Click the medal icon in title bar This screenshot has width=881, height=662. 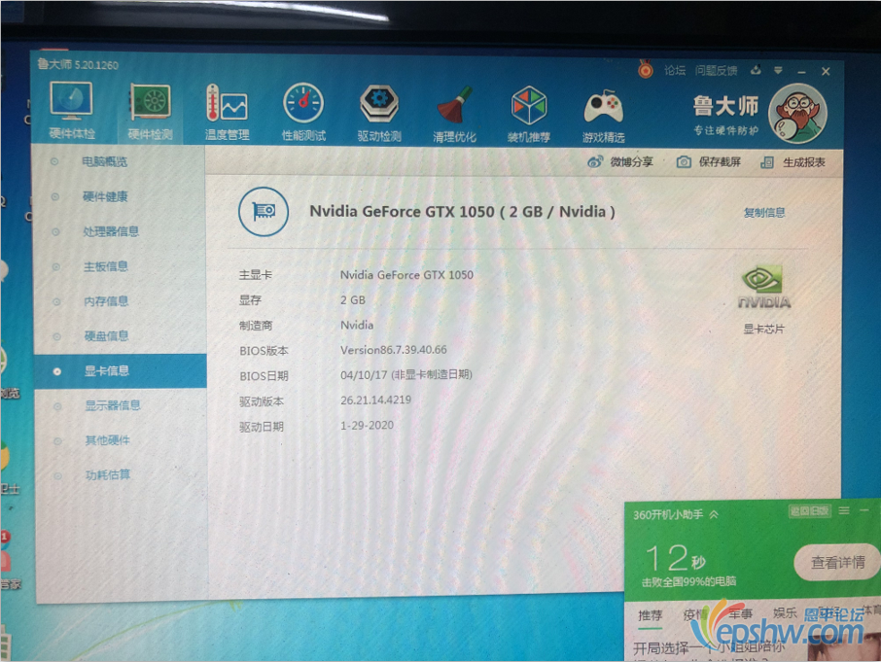(x=646, y=70)
